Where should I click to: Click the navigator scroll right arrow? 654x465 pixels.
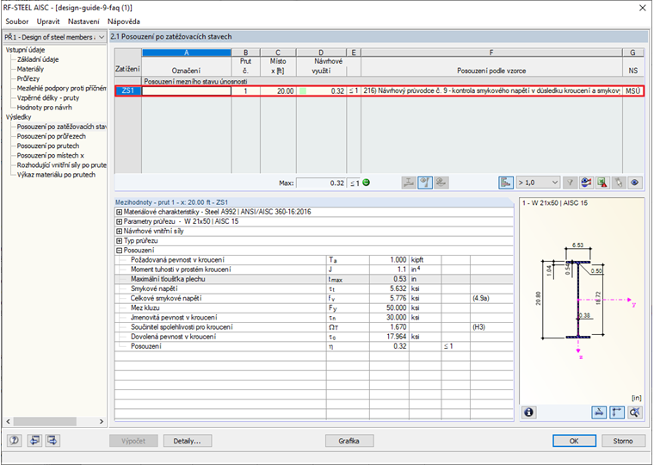102,422
